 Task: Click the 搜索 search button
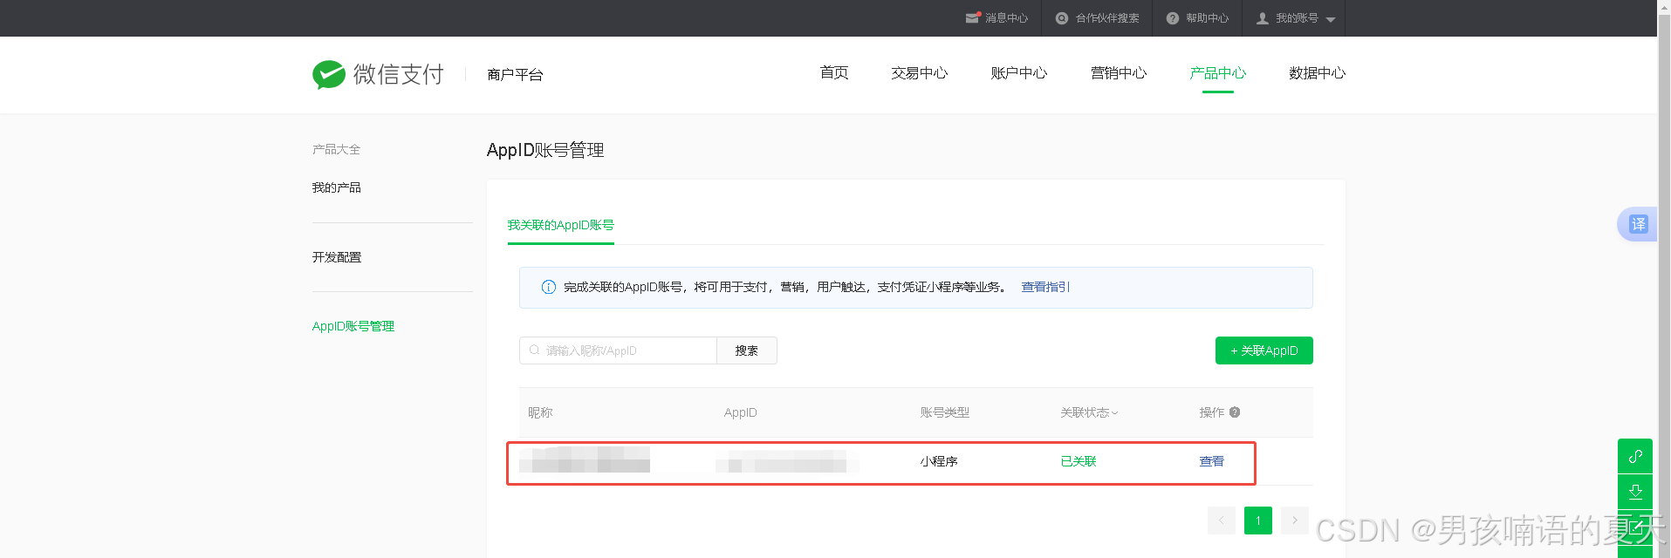tap(747, 350)
